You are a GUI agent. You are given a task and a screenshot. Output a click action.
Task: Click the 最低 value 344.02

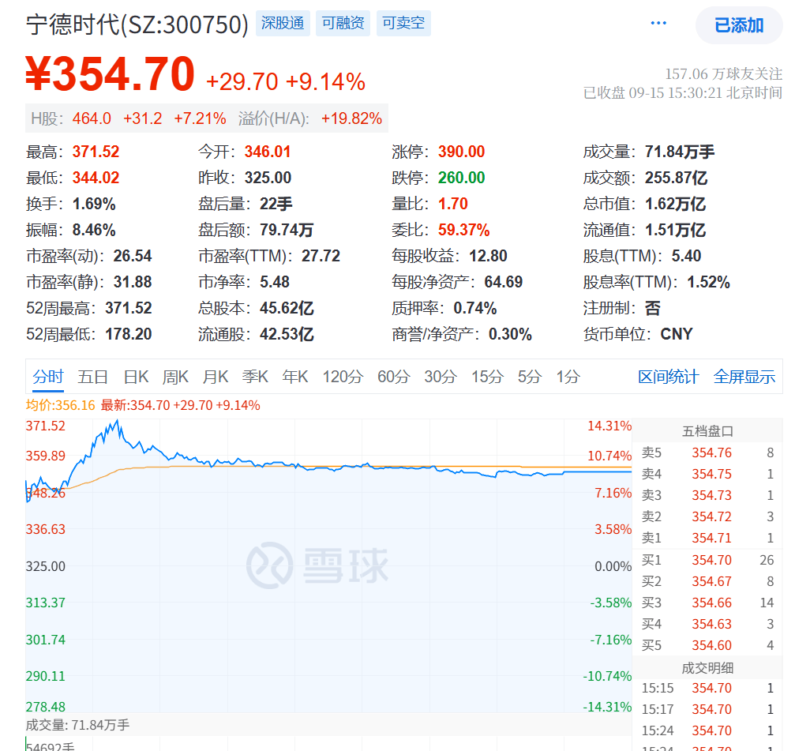96,178
